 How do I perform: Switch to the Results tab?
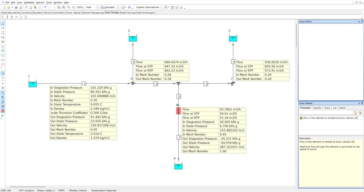317,108
